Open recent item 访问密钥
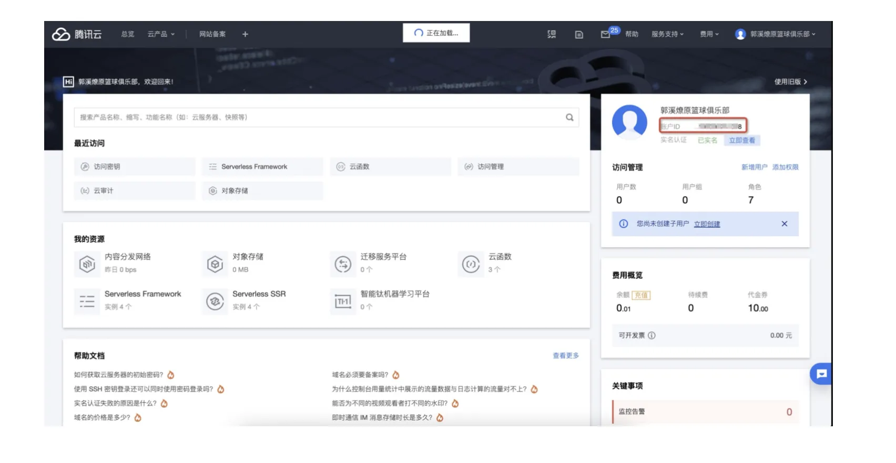Viewport: 896px width, 463px height. (135, 166)
